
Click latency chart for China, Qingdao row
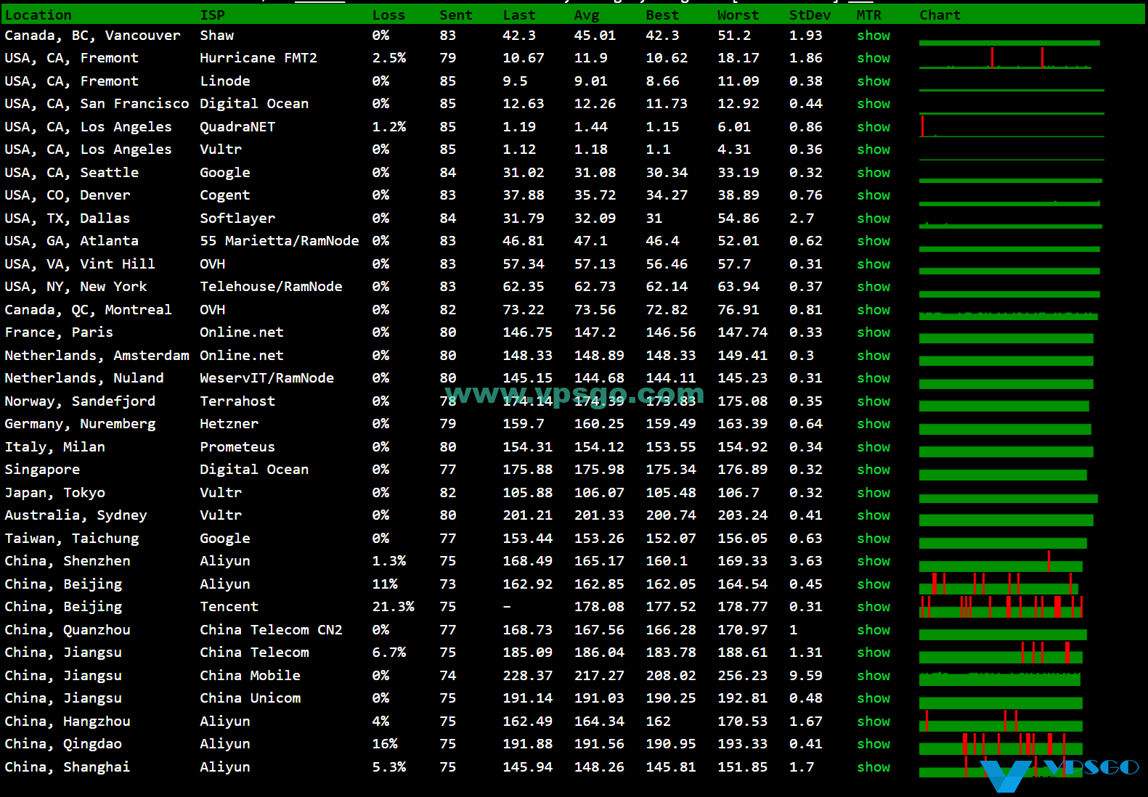(1001, 744)
